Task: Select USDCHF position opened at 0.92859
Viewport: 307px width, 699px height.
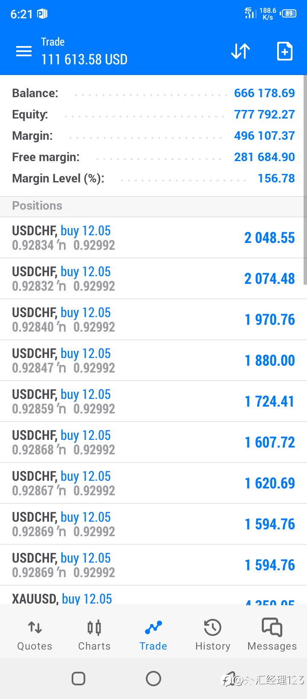Action: (153, 401)
